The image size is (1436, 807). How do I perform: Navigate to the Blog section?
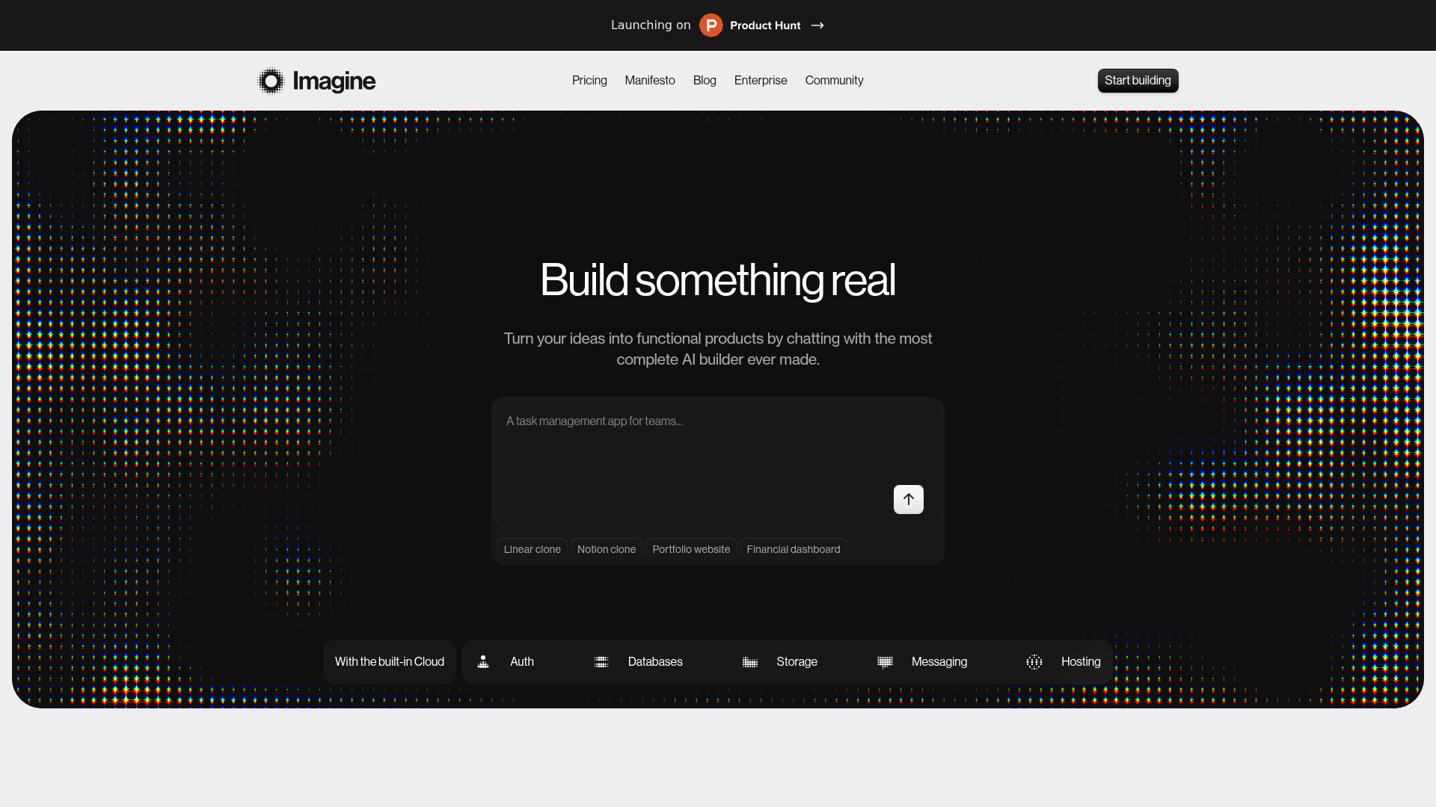click(704, 81)
